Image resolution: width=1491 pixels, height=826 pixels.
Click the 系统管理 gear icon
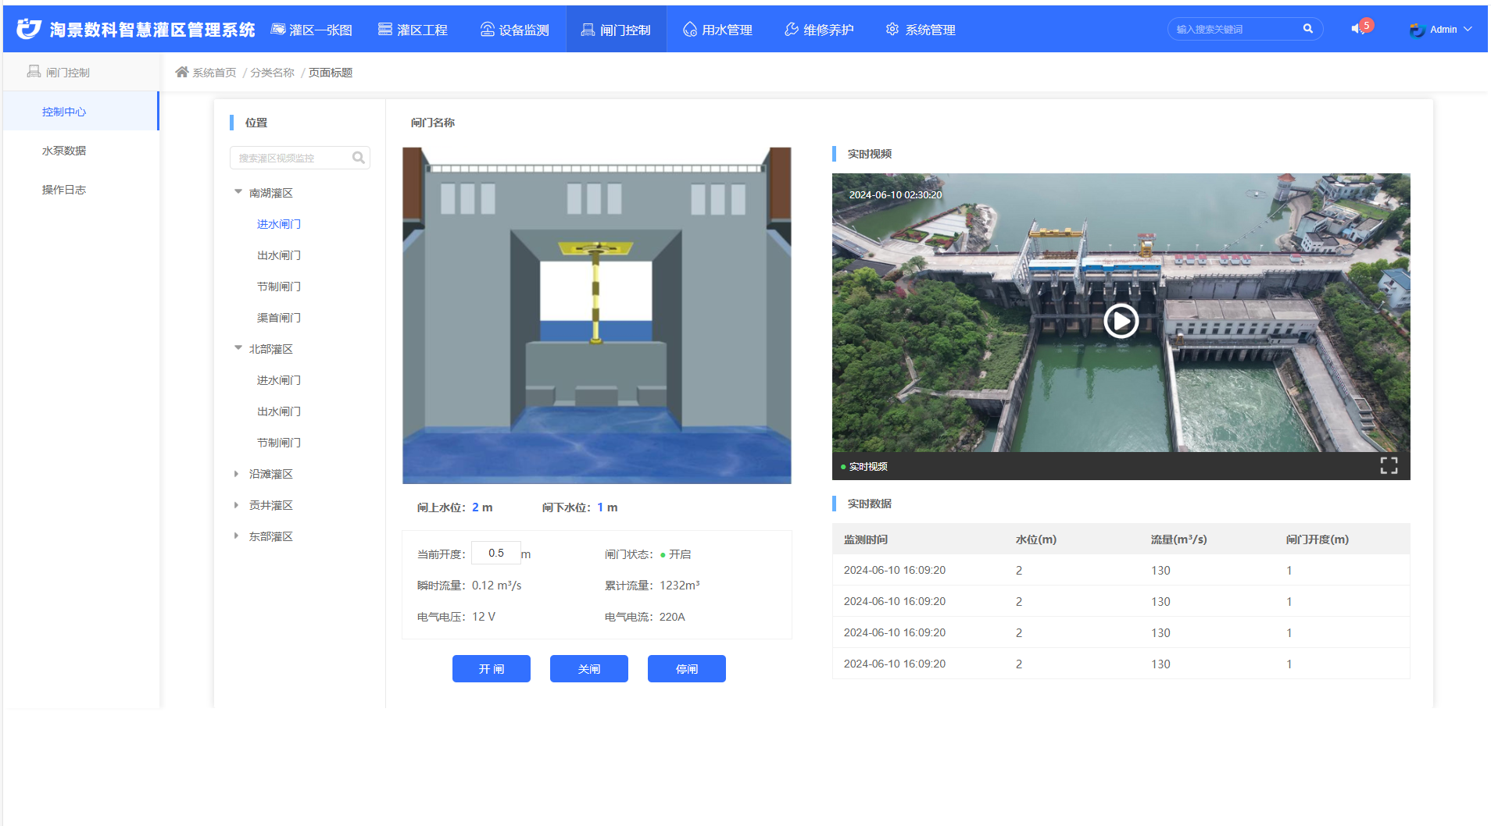click(892, 29)
